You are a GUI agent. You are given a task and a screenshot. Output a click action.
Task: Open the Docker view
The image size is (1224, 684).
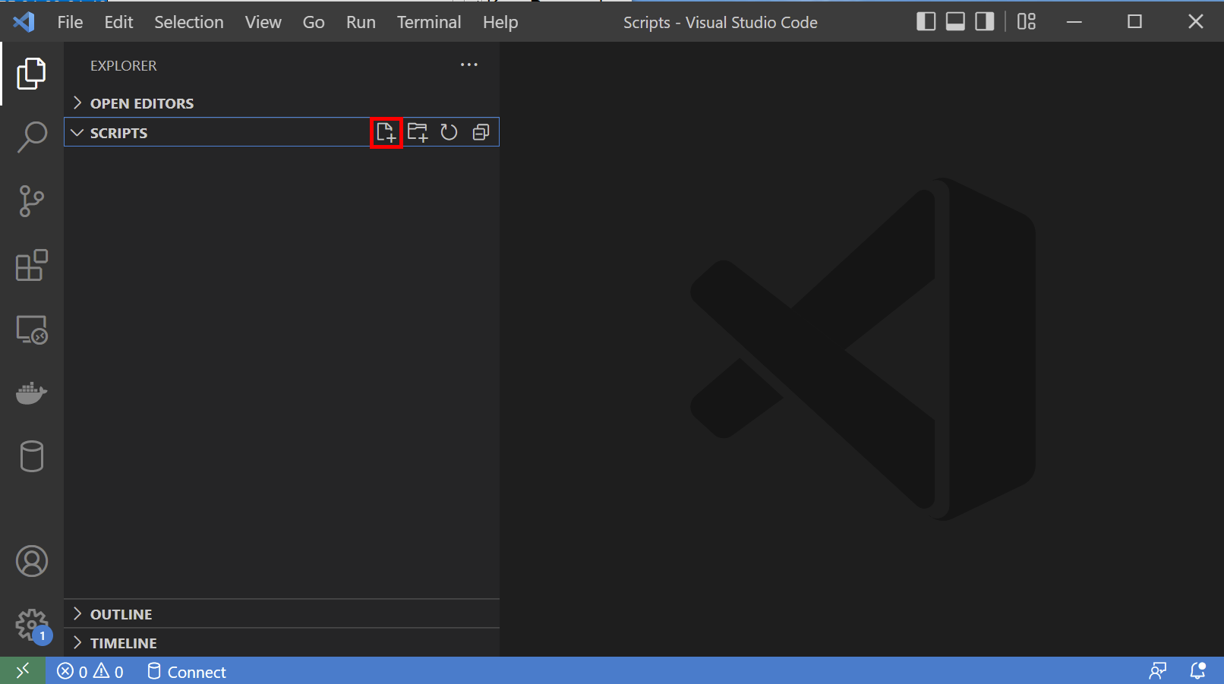32,392
